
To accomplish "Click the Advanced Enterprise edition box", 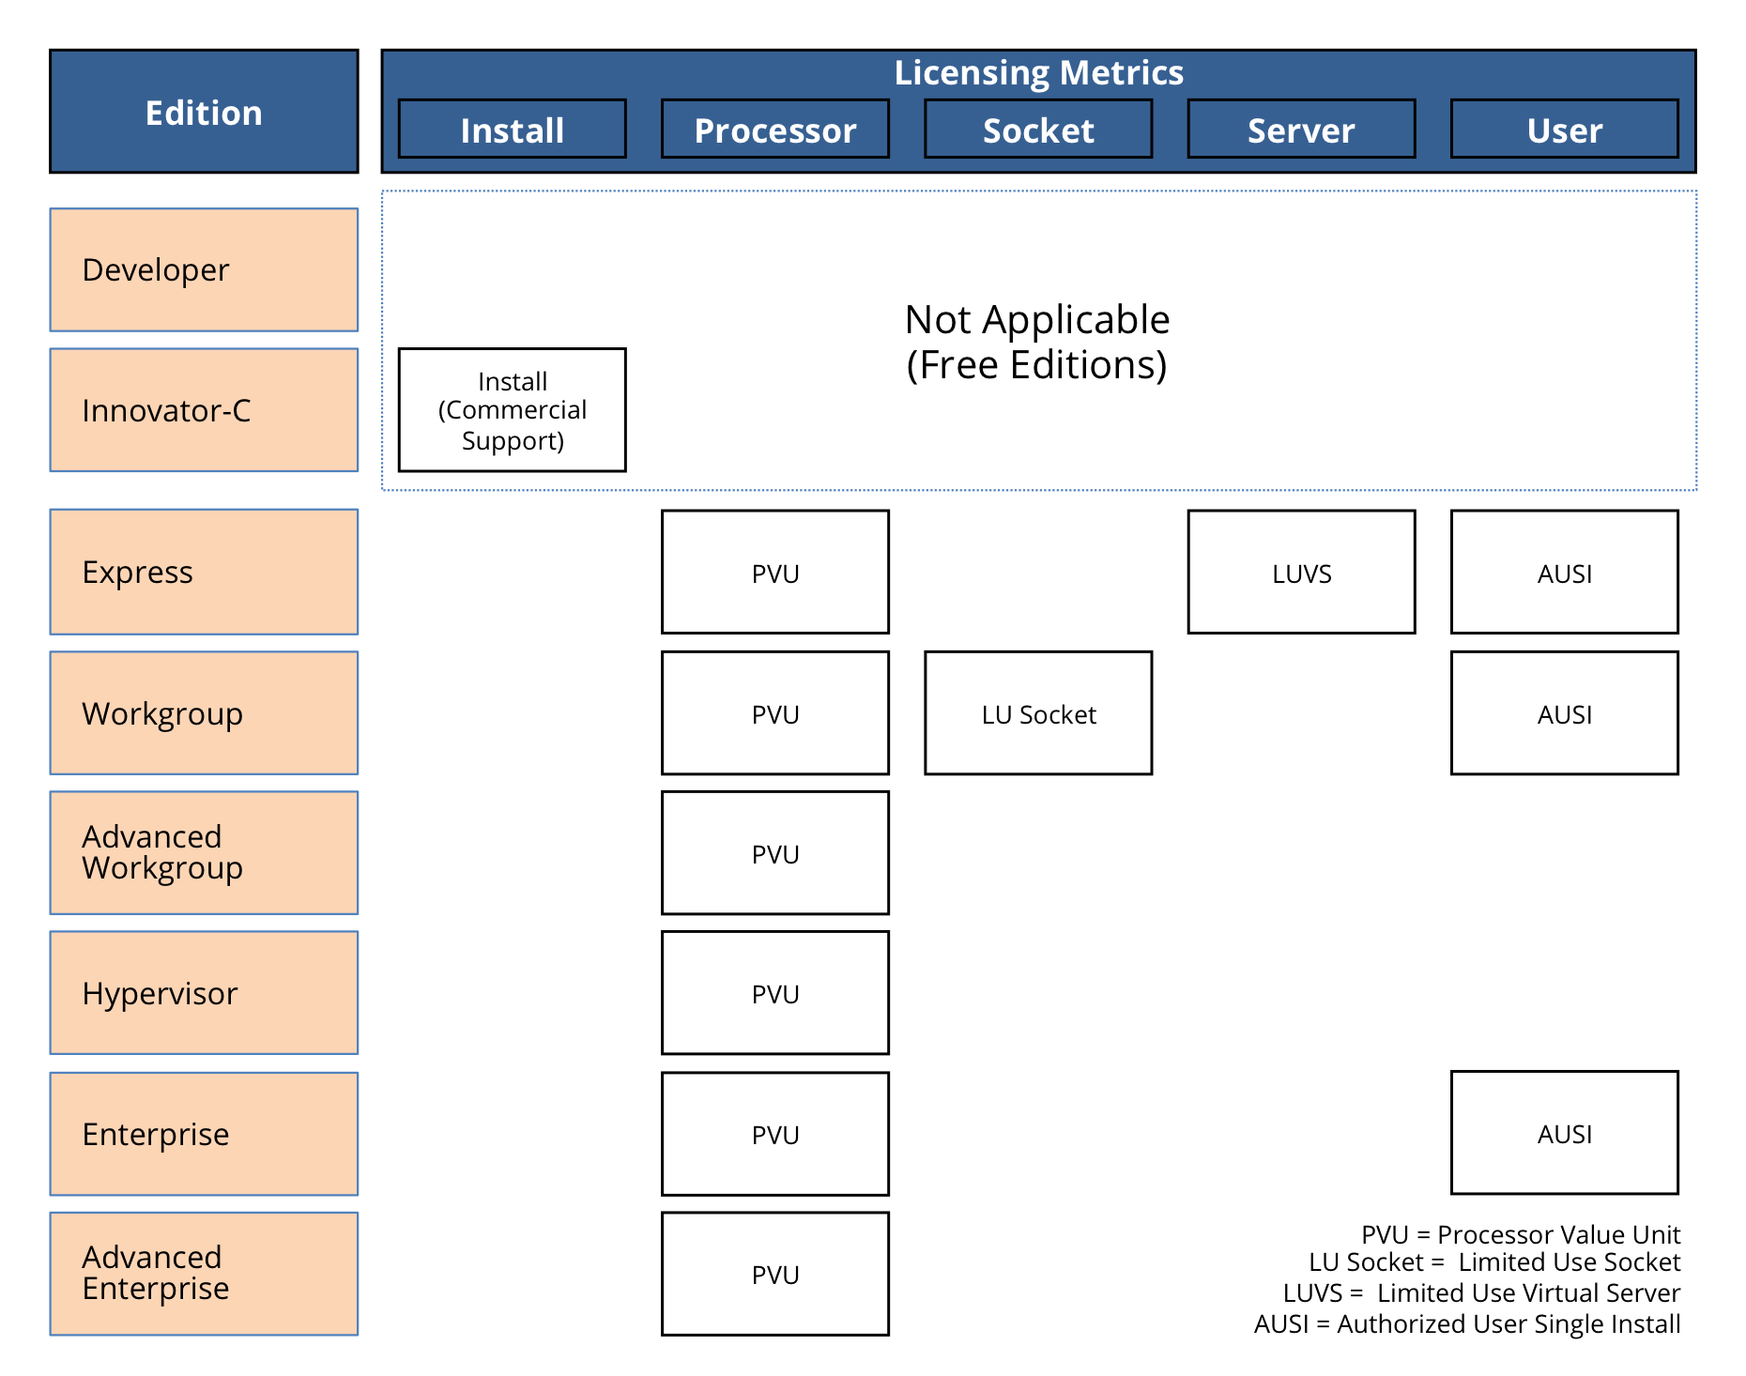I will coord(204,1274).
